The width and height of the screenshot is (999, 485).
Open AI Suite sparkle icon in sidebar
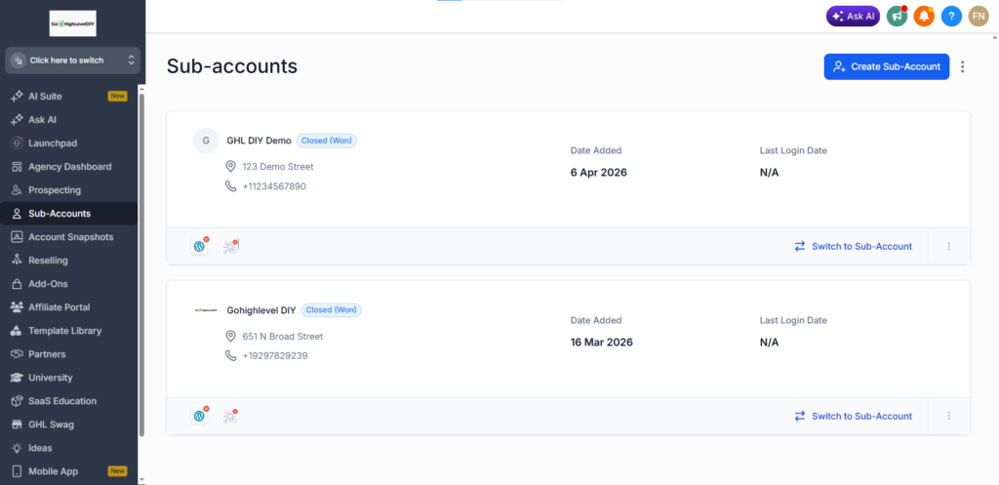18,97
